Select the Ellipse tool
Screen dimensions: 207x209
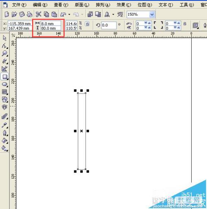5,84
